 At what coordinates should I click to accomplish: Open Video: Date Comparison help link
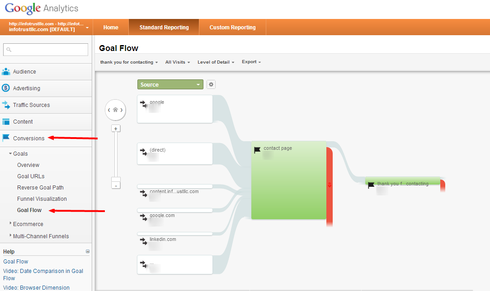(x=43, y=274)
